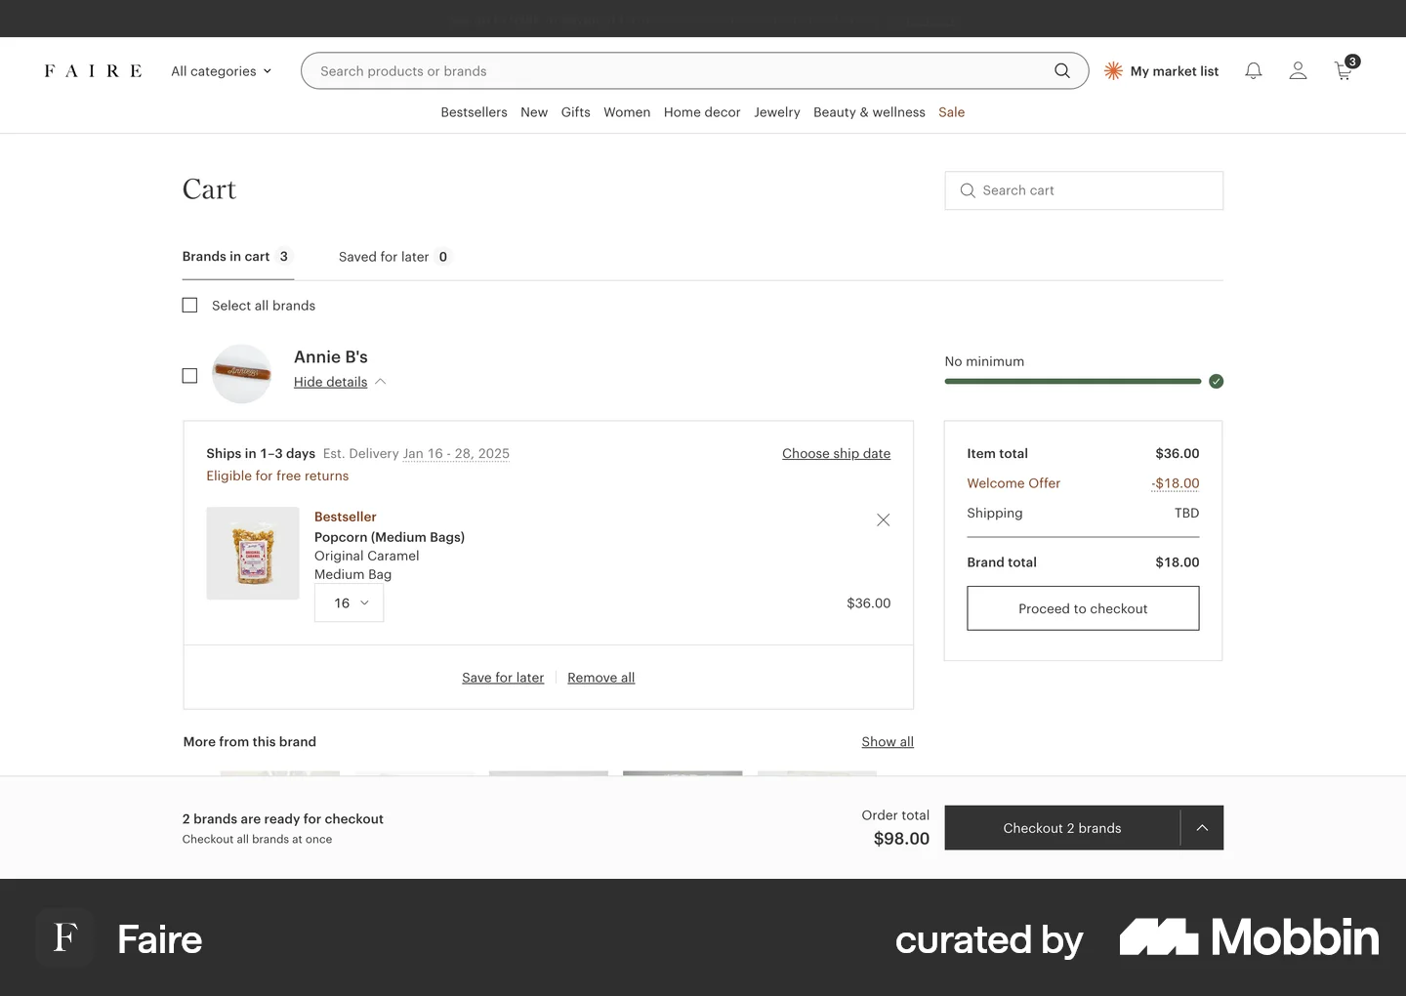Click the Welcome Offer discount link
Viewport: 1406px width, 996px height.
tap(1013, 483)
